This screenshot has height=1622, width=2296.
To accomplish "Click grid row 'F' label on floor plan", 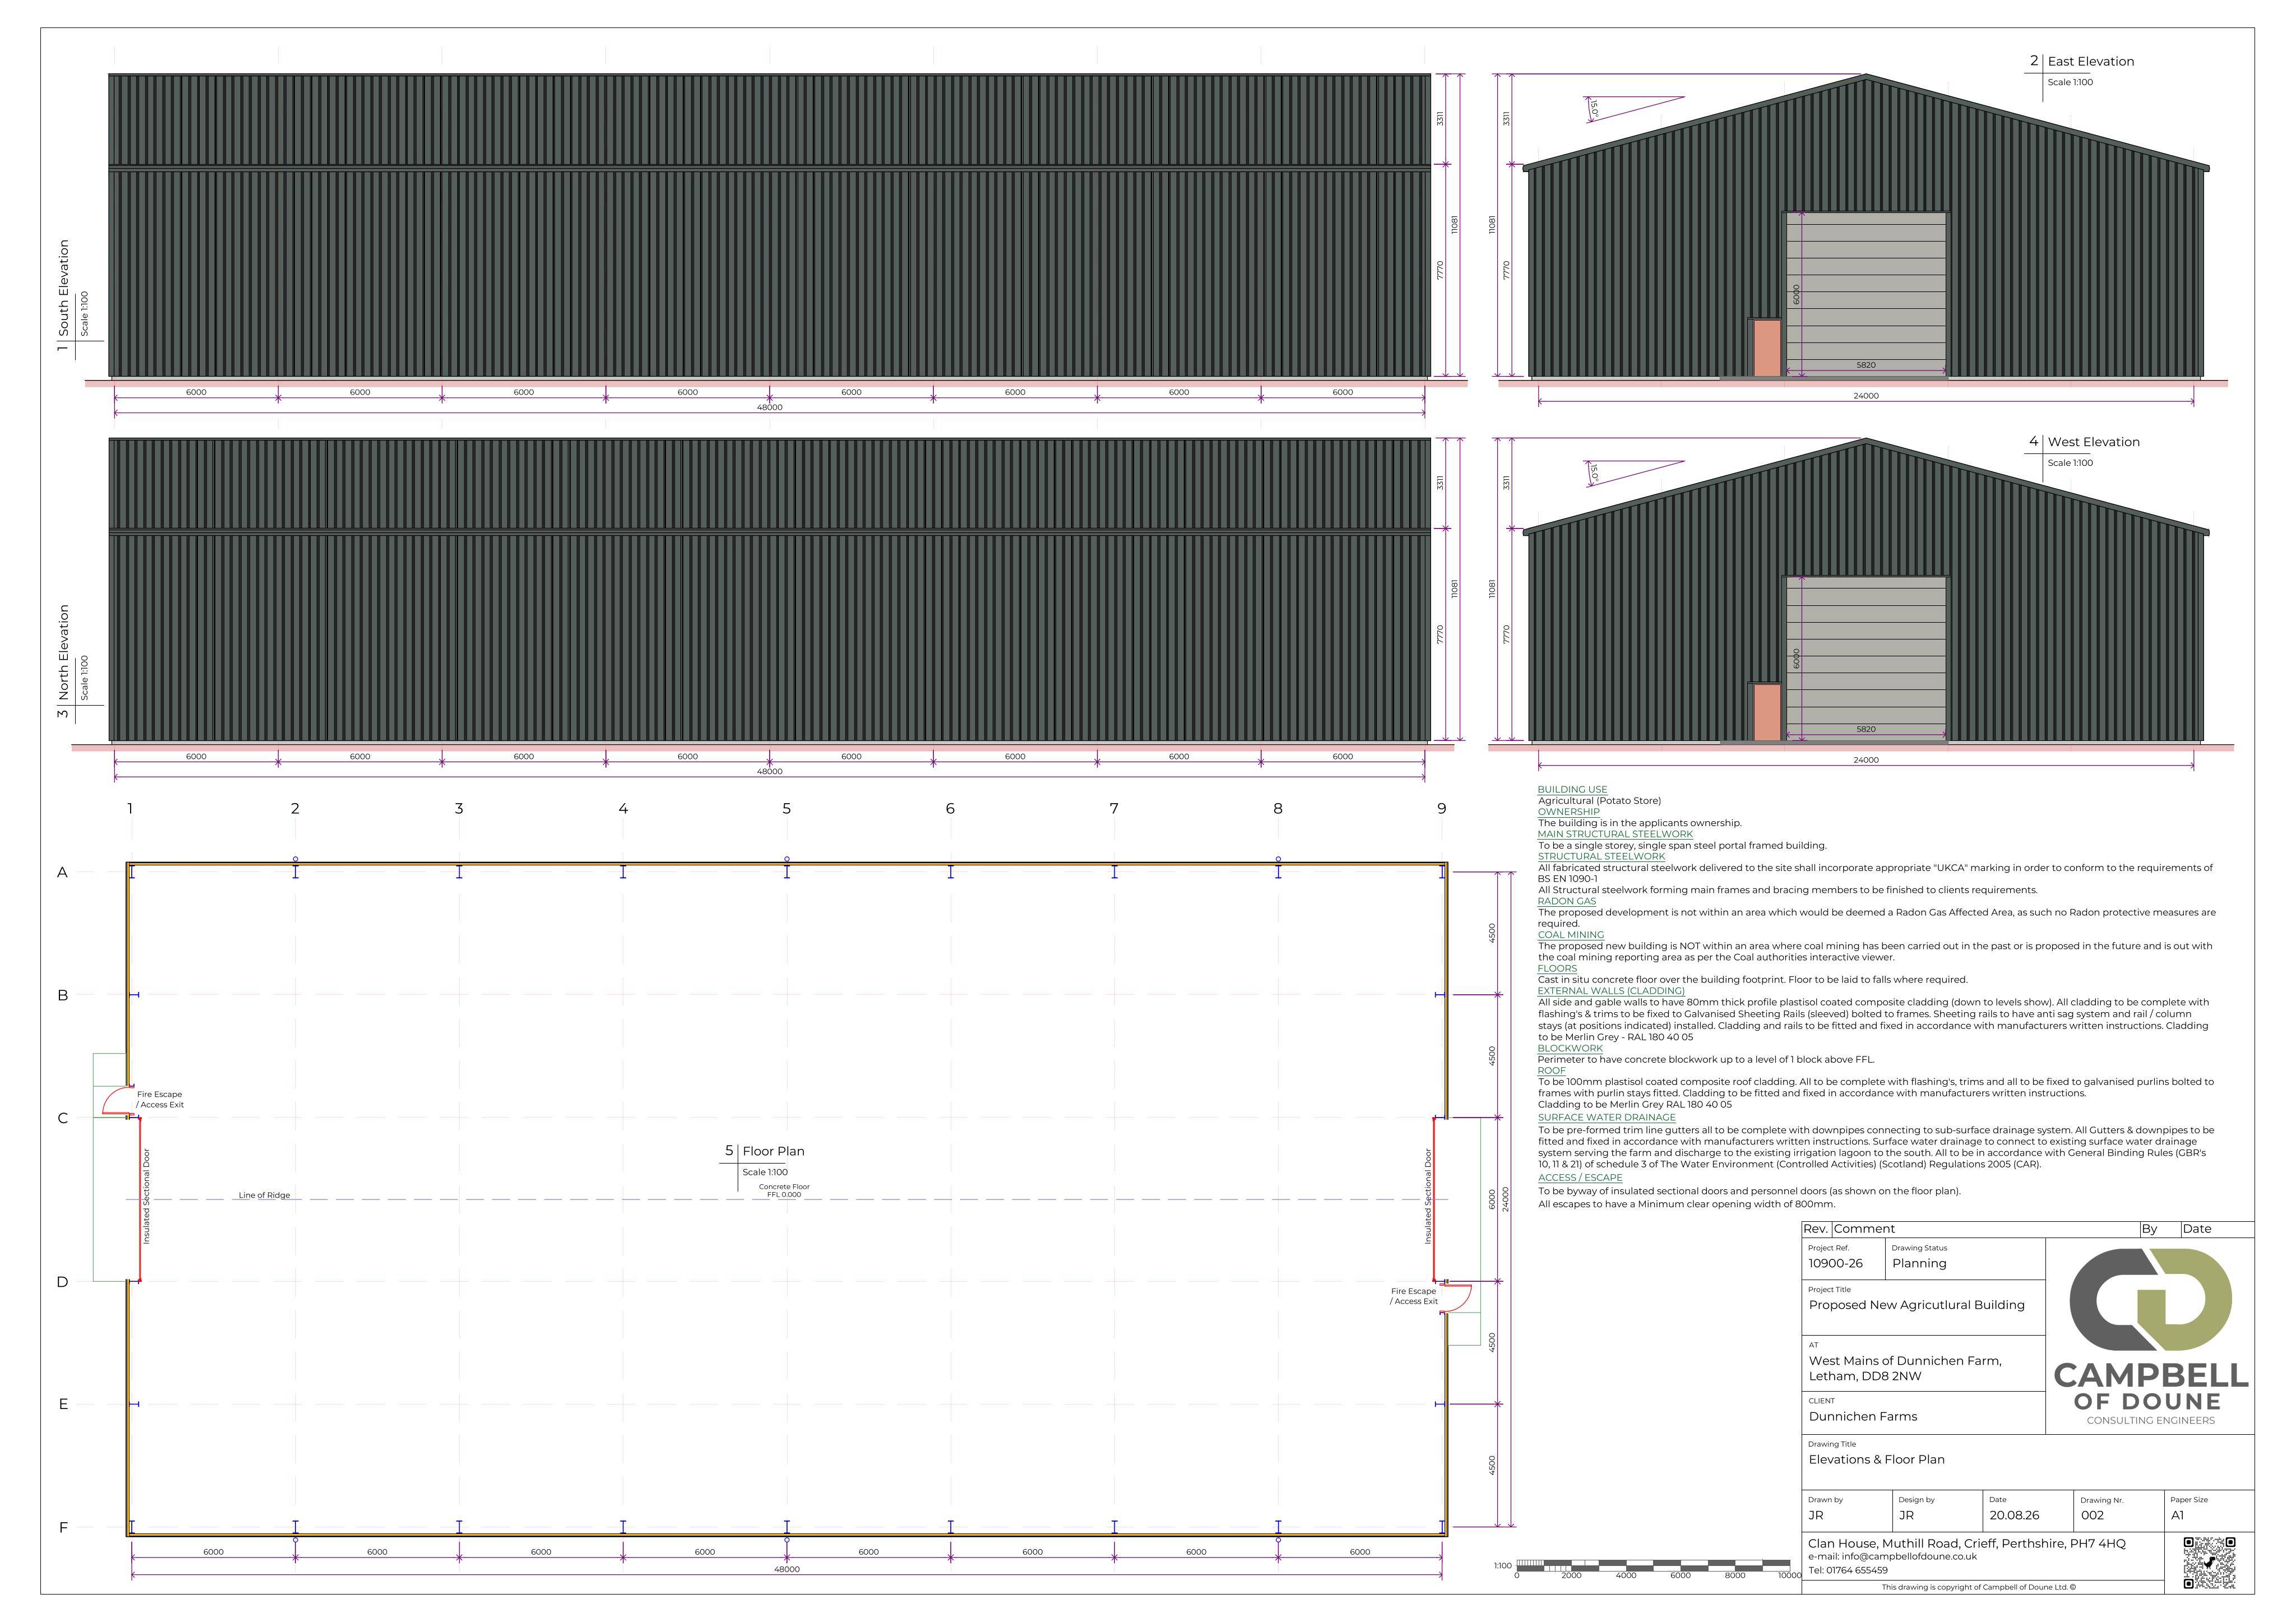I will (63, 1529).
